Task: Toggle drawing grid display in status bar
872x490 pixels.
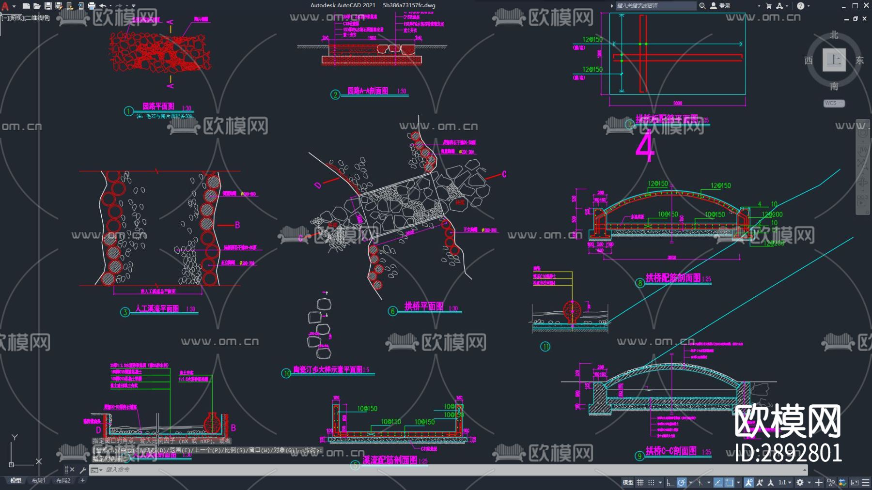Action: [x=640, y=482]
